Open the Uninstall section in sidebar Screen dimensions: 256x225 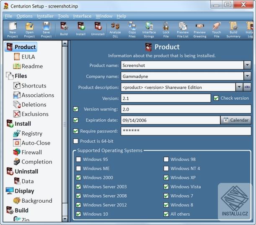pos(22,172)
